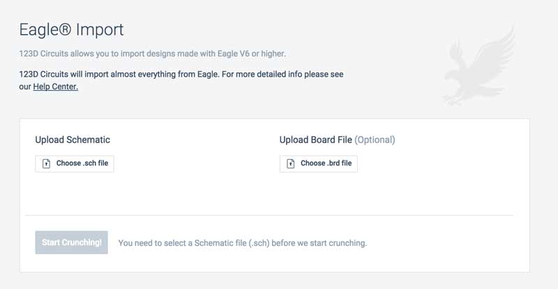Click the horizontal divider line in the upload panel
The width and height of the screenshot is (558, 289).
coord(269,215)
